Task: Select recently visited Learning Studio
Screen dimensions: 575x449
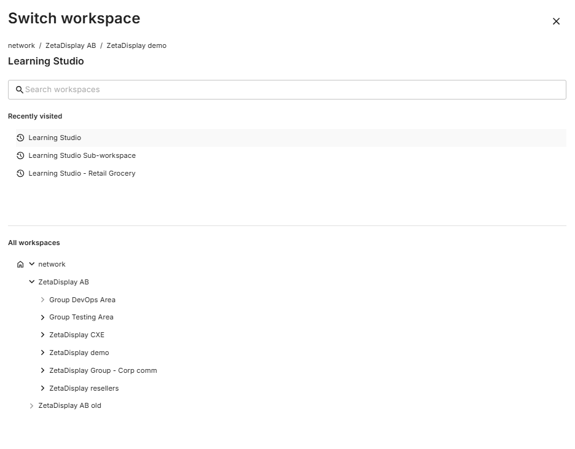Action: (x=291, y=138)
